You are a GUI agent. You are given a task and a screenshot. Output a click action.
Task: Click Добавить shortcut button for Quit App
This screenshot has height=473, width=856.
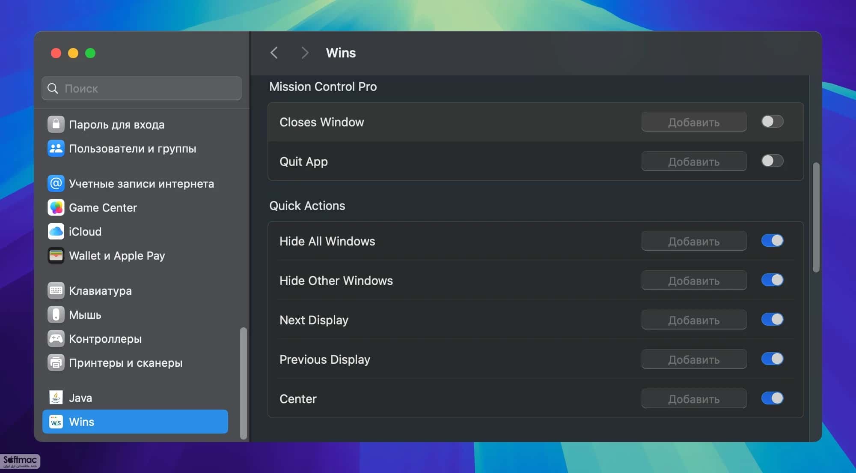point(694,162)
